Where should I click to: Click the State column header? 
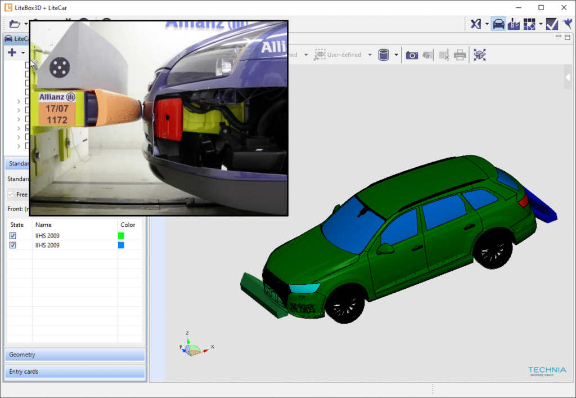coord(17,225)
